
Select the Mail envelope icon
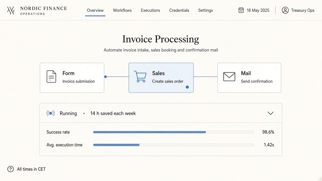(229, 77)
